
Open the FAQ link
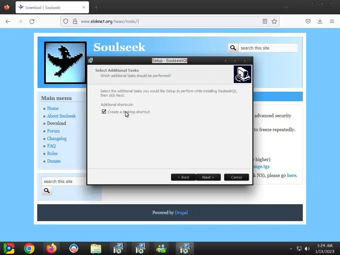(x=51, y=146)
